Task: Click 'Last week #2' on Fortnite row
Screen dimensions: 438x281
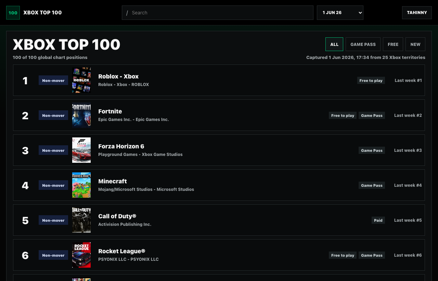Action: click(408, 115)
